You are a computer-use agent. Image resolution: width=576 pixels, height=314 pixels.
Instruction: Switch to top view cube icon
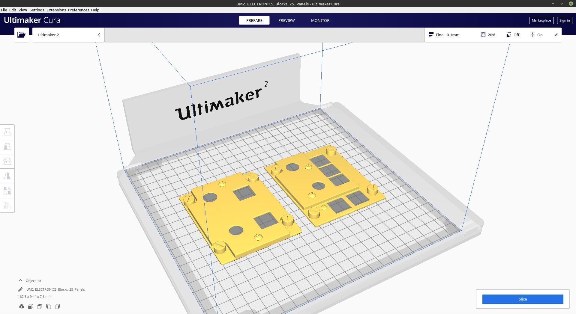tap(40, 307)
